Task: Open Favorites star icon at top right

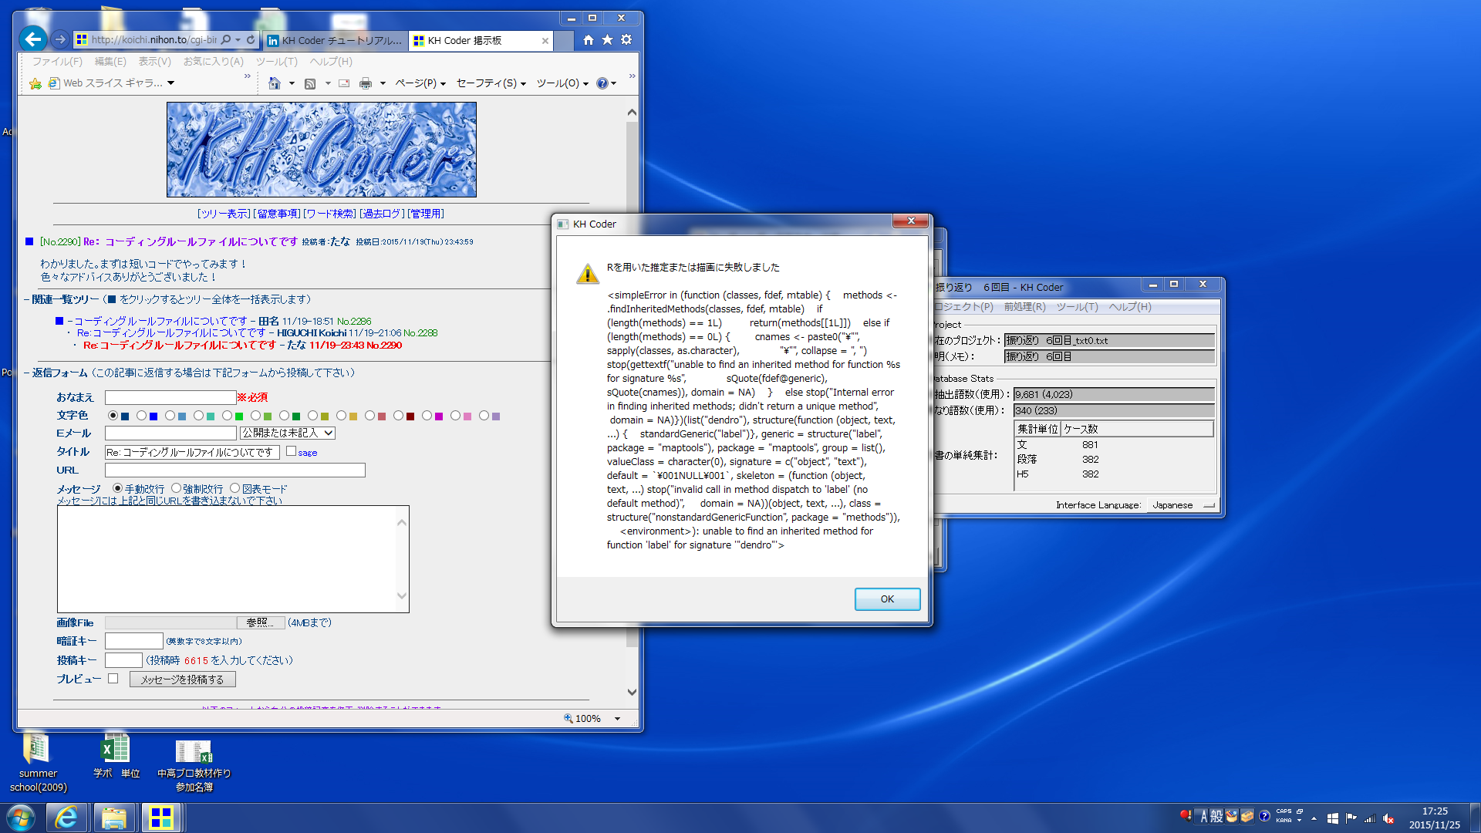Action: tap(608, 40)
